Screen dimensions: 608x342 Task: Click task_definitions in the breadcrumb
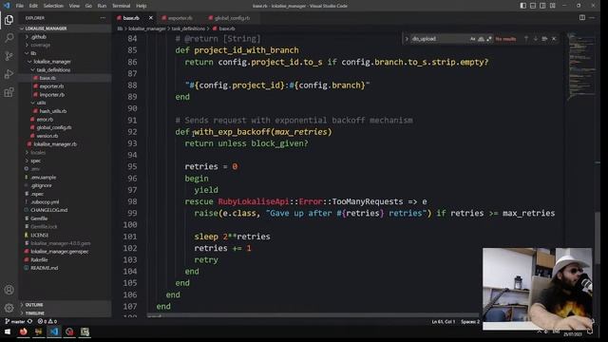(x=188, y=28)
